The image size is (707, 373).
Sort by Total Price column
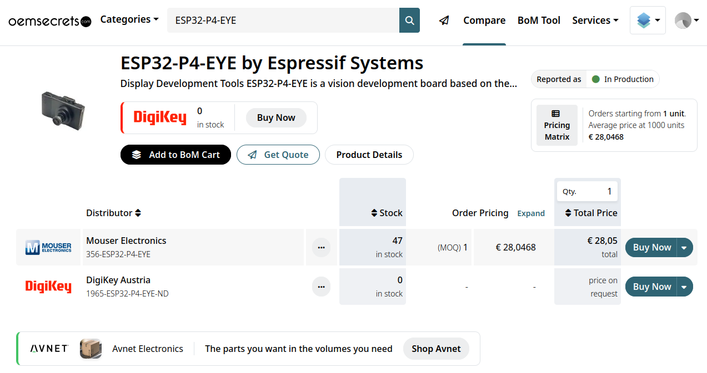click(x=591, y=213)
